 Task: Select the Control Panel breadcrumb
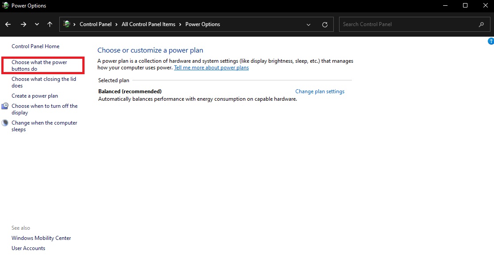[96, 24]
